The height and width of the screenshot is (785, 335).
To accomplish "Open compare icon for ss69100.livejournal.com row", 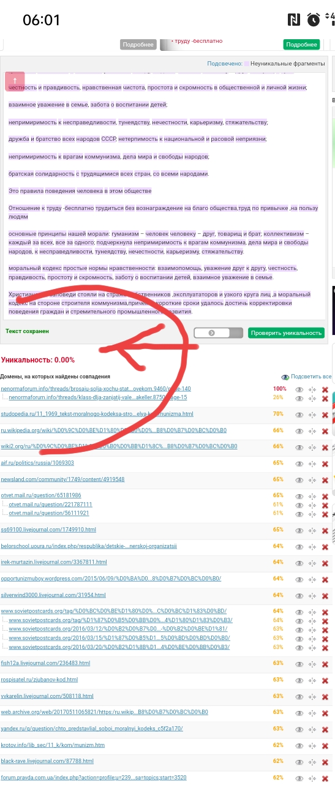I will pos(312,530).
